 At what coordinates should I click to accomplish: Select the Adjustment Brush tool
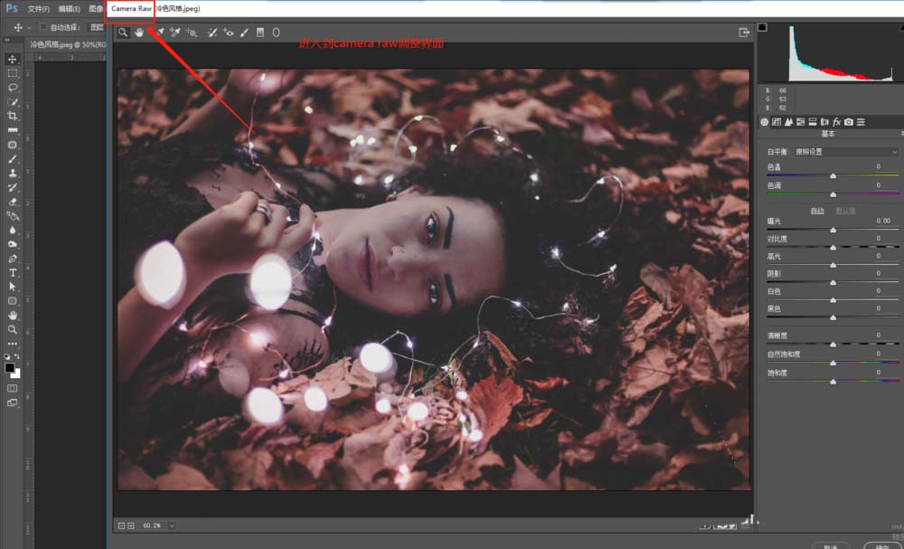[245, 33]
